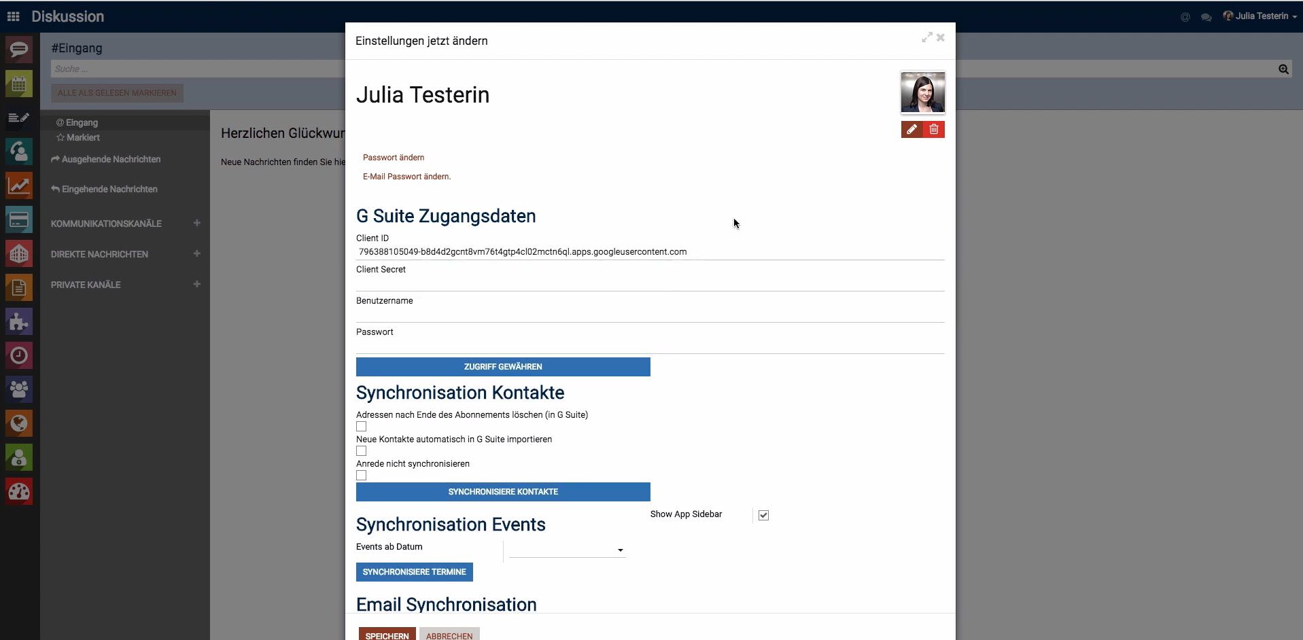Expand the Private Kanäle section

pyautogui.click(x=197, y=284)
